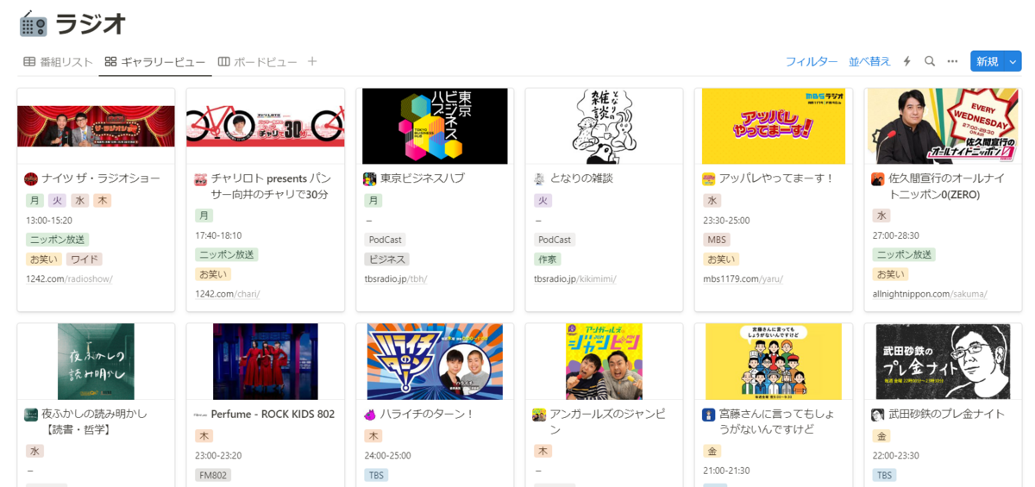
Task: Open the 並べ替え sort options
Action: pos(869,61)
